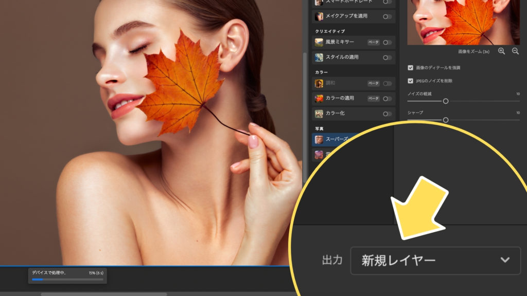527x296 pixels.
Task: Select the メイクアップを適用 filter icon
Action: [319, 16]
